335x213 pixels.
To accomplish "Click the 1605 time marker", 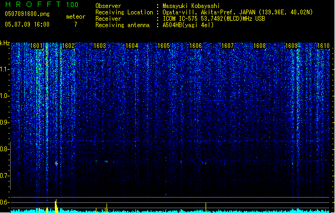I will click(164, 46).
